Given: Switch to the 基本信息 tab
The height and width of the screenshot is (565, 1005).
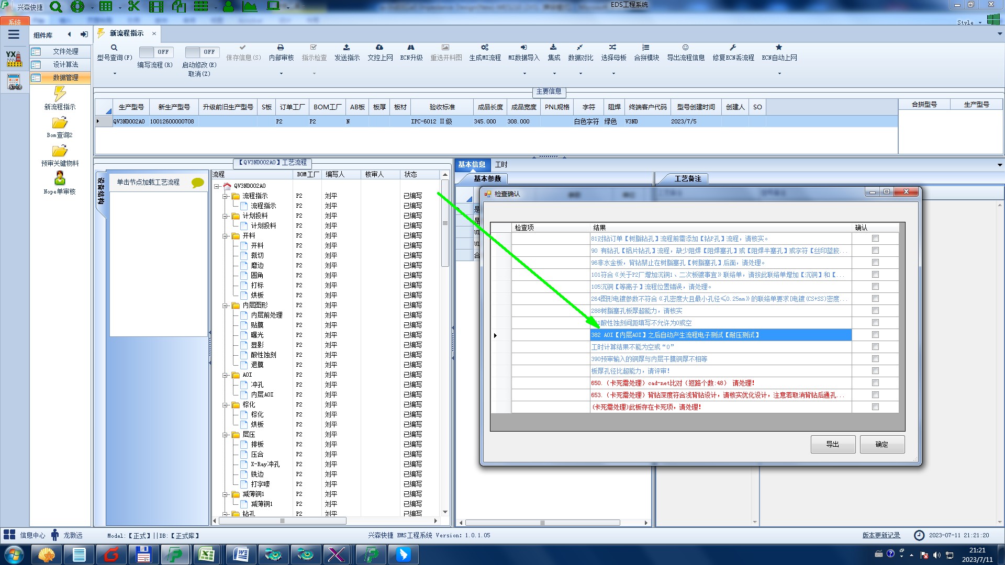Looking at the screenshot, I should (472, 164).
